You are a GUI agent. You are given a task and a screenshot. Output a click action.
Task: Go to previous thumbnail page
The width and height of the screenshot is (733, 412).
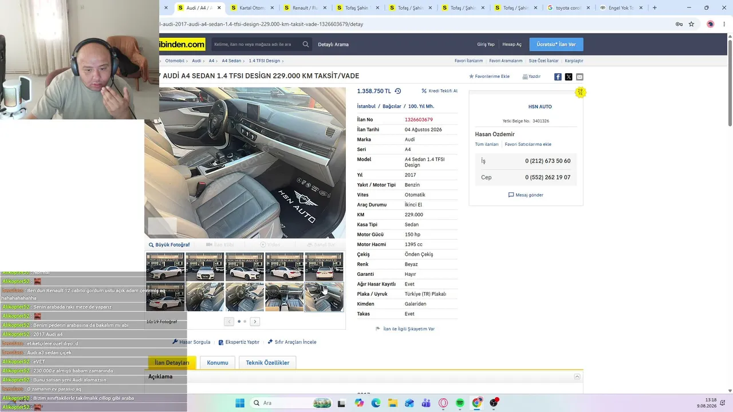(x=229, y=322)
